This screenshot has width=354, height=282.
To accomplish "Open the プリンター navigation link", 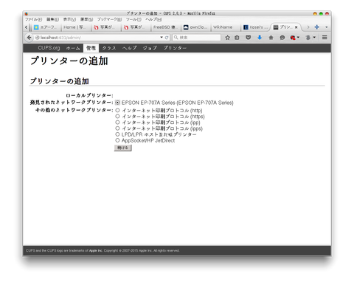I will 175,48.
